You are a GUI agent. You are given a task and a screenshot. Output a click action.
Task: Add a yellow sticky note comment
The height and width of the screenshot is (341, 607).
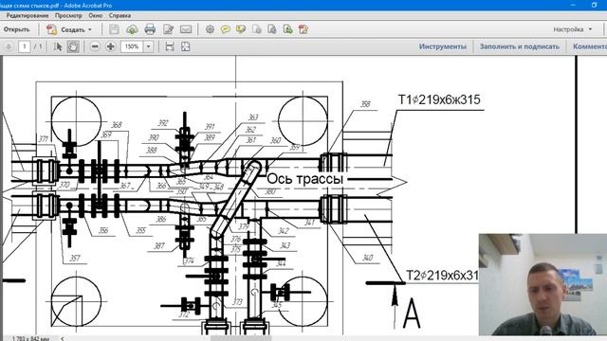point(226,29)
